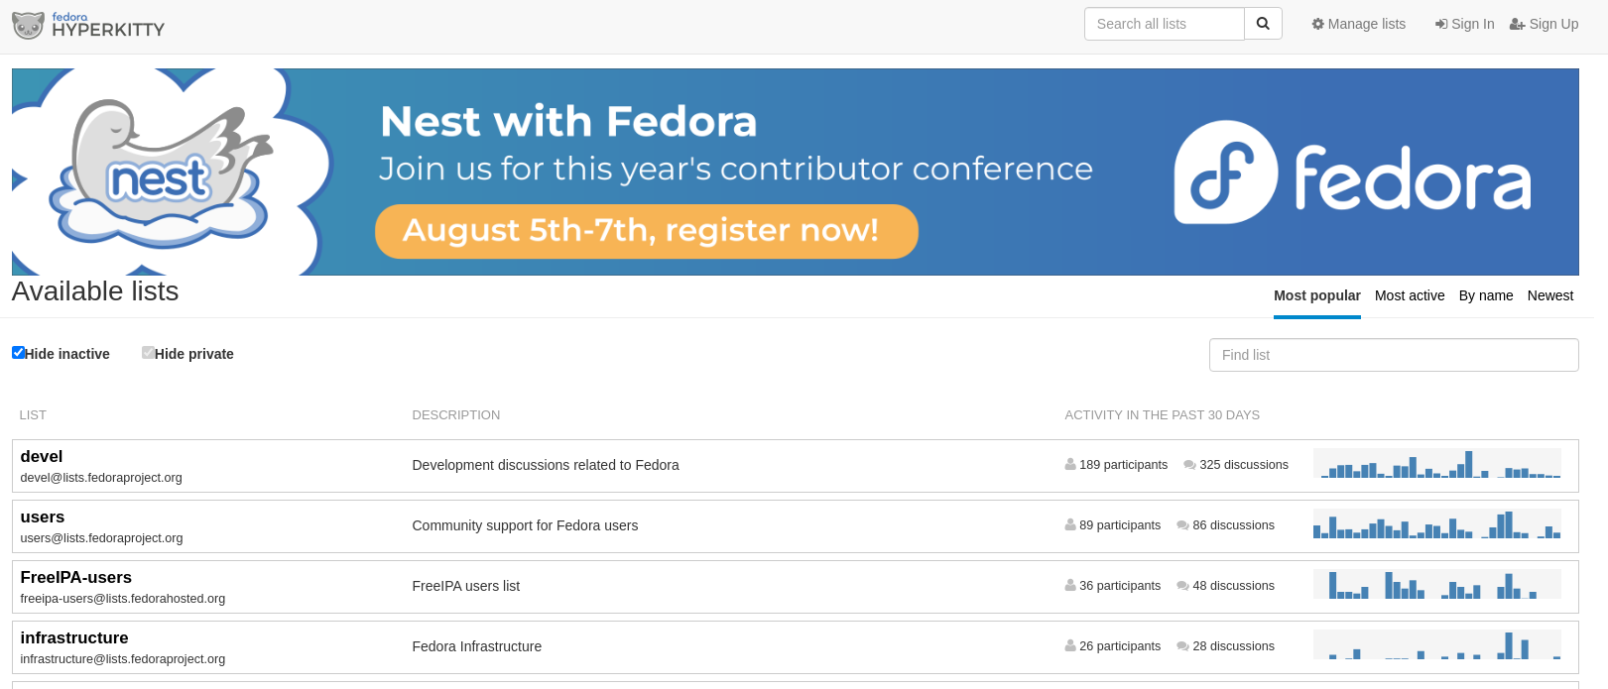Screen dimensions: 1608x689
Task: Open the infrastructure mailing list
Action: click(x=74, y=637)
